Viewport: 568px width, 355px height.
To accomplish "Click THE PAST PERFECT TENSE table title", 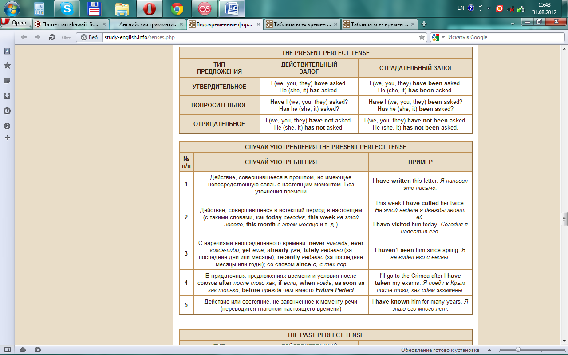I will (x=326, y=335).
